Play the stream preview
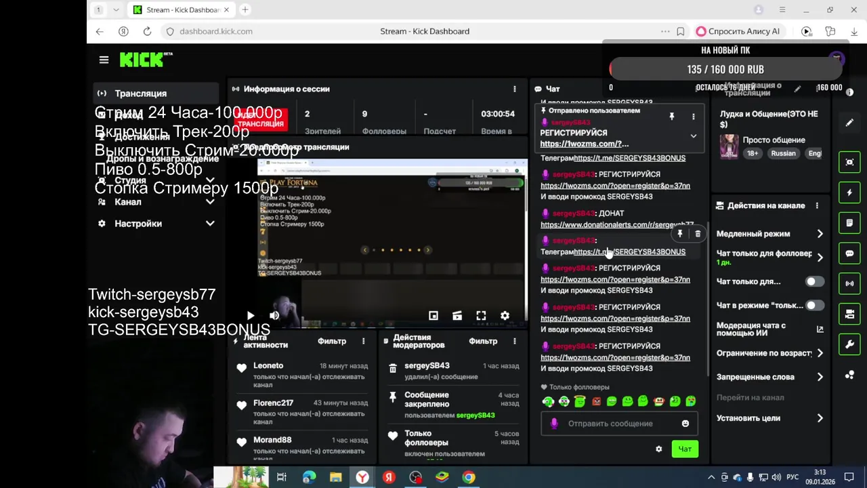 point(251,315)
